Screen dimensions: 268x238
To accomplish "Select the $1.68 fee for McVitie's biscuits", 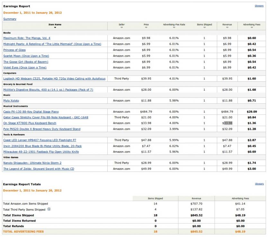I will 252,90.
